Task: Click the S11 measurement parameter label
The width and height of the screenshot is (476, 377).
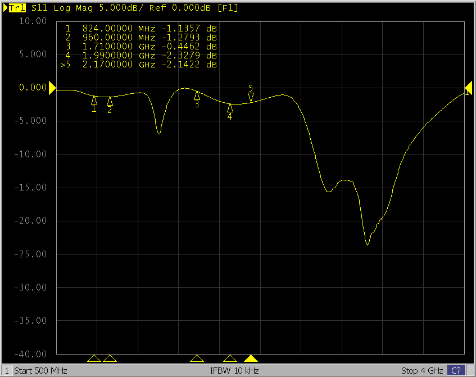Action: (x=35, y=8)
